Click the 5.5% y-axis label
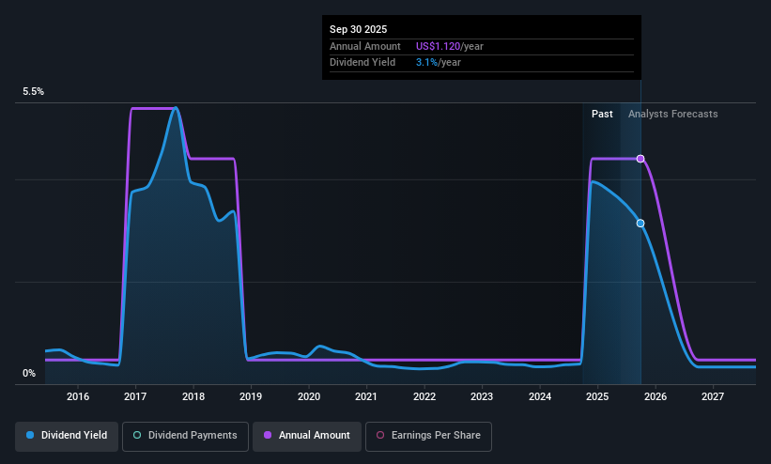Viewport: 771px width, 464px height. tap(33, 91)
